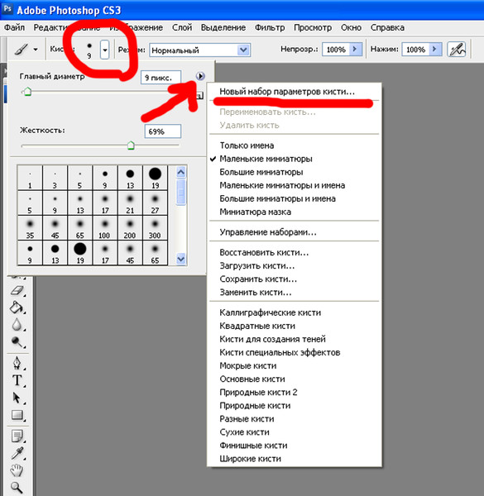Open the Слой menu

tap(182, 28)
